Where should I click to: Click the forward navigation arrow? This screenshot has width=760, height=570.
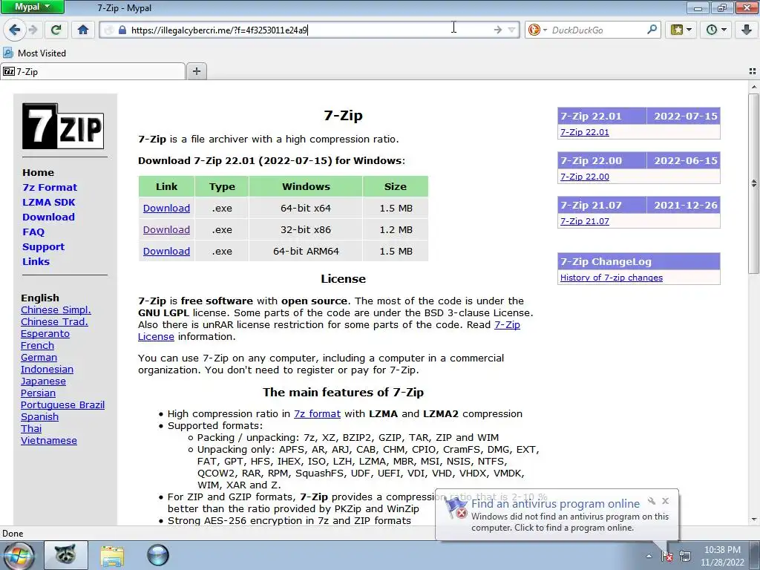click(x=33, y=30)
